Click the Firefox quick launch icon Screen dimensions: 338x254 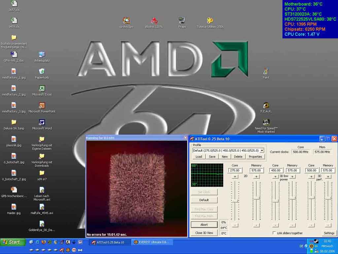pos(43,242)
